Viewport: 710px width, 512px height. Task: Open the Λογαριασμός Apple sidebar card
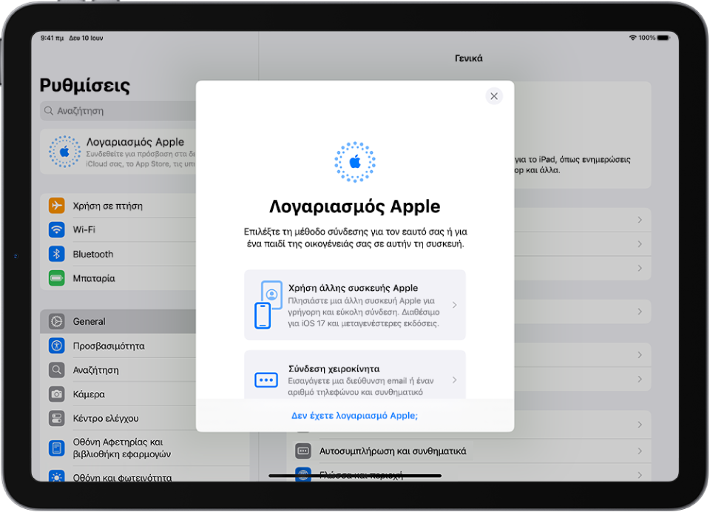tap(118, 152)
